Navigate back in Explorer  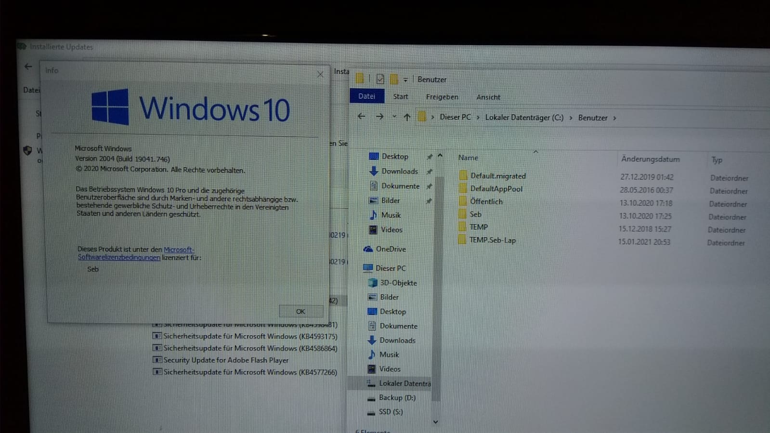tap(361, 116)
